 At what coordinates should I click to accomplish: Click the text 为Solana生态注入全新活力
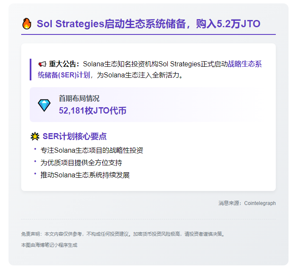point(140,75)
